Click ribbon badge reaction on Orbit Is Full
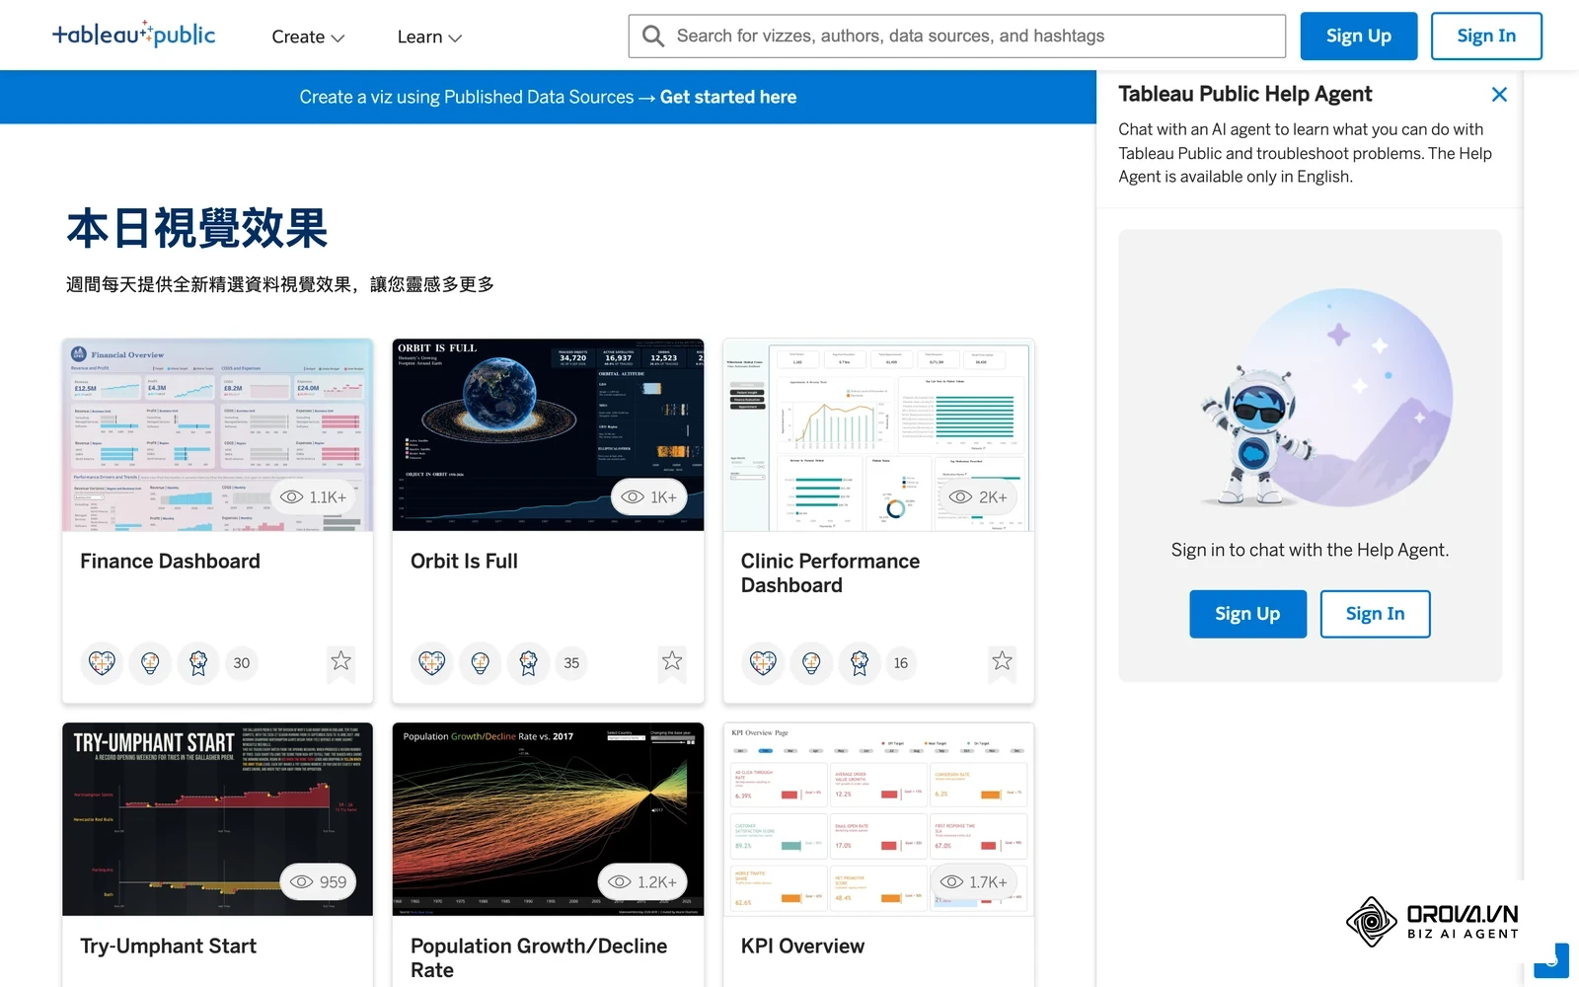The image size is (1579, 987). click(x=528, y=662)
